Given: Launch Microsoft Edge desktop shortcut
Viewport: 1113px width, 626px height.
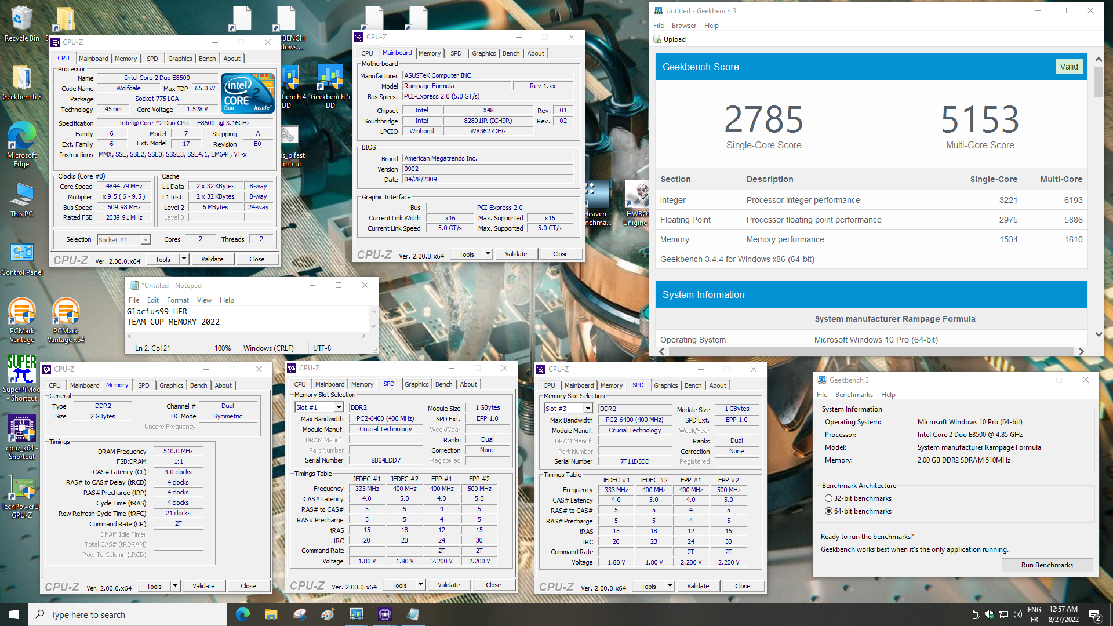Looking at the screenshot, I should click(21, 145).
